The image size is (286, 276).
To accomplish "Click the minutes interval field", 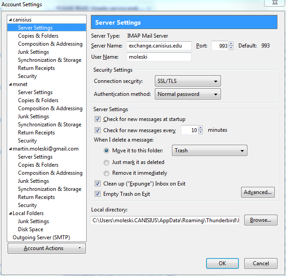I will tap(189, 130).
